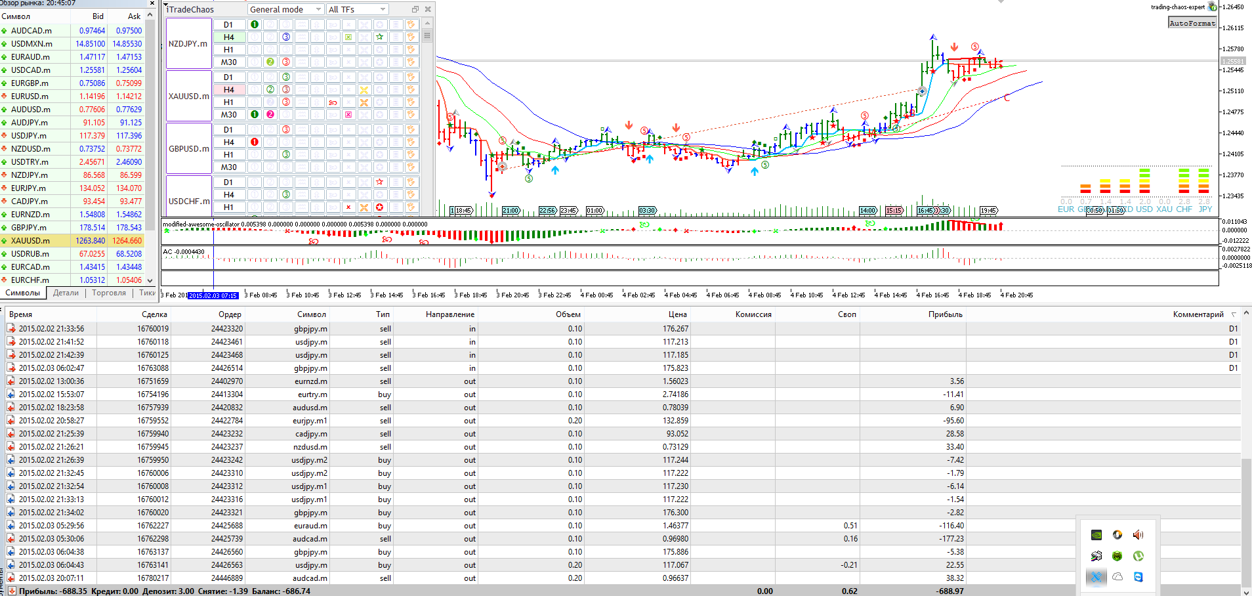This screenshot has width=1252, height=596.
Task: Click the Market Watch scroll down arrow
Action: tap(150, 280)
